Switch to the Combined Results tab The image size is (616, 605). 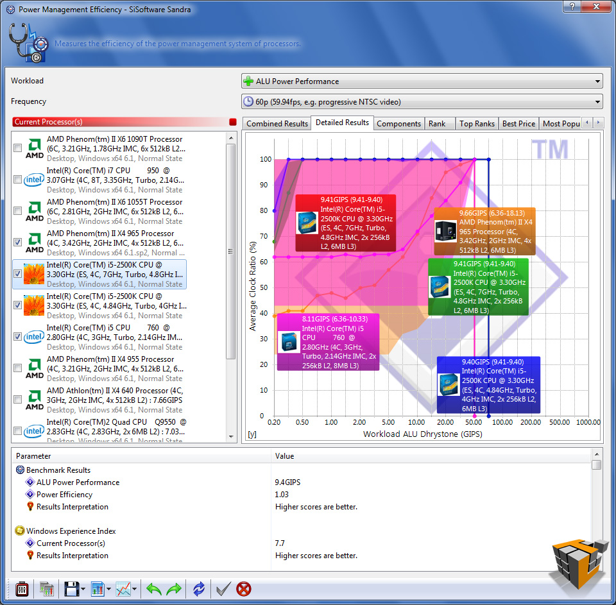(x=277, y=124)
